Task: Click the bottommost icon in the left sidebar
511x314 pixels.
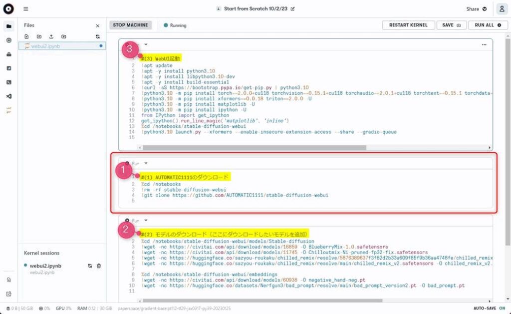Action: 9,294
